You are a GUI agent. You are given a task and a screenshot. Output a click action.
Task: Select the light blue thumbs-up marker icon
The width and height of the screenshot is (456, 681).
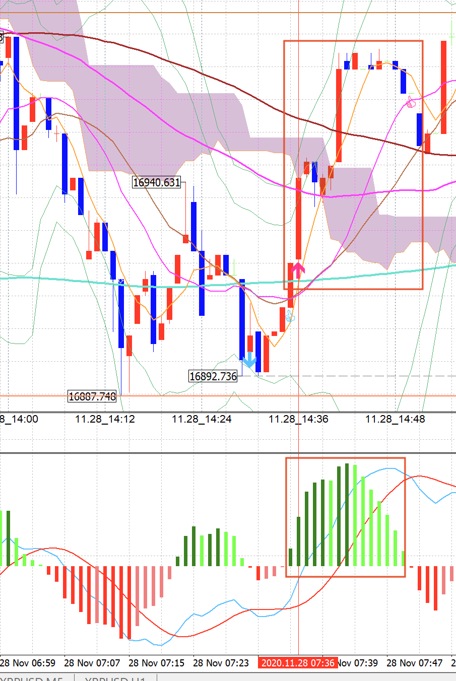[x=290, y=316]
